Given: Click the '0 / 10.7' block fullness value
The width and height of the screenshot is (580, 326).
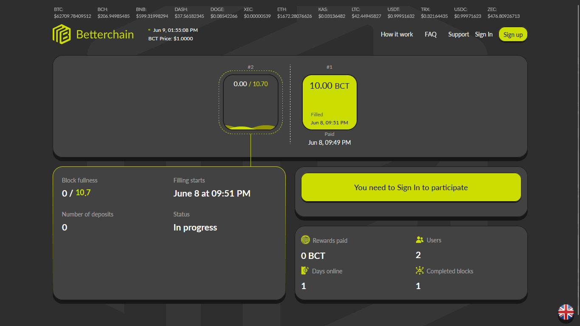Looking at the screenshot, I should 76,193.
